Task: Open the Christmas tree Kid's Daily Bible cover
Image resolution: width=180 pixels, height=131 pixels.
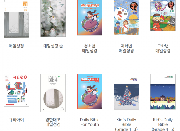Action: coord(126,92)
